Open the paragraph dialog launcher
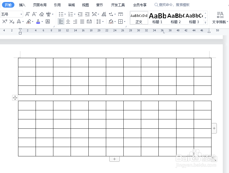 (126, 27)
